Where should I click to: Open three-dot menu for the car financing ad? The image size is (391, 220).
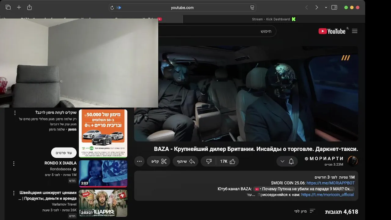coord(15,113)
